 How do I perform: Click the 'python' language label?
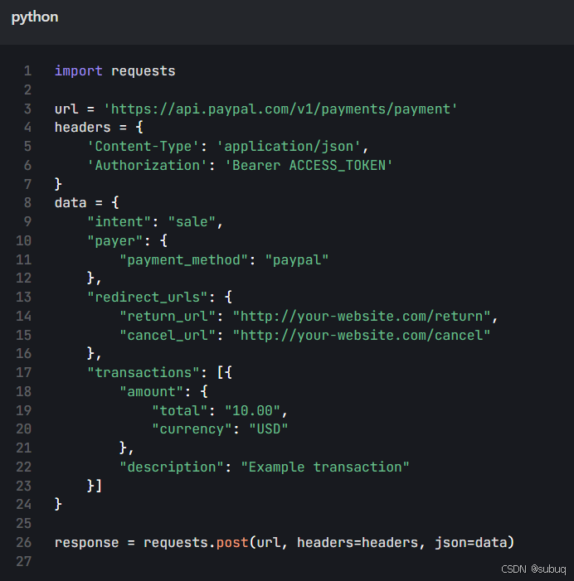point(35,17)
